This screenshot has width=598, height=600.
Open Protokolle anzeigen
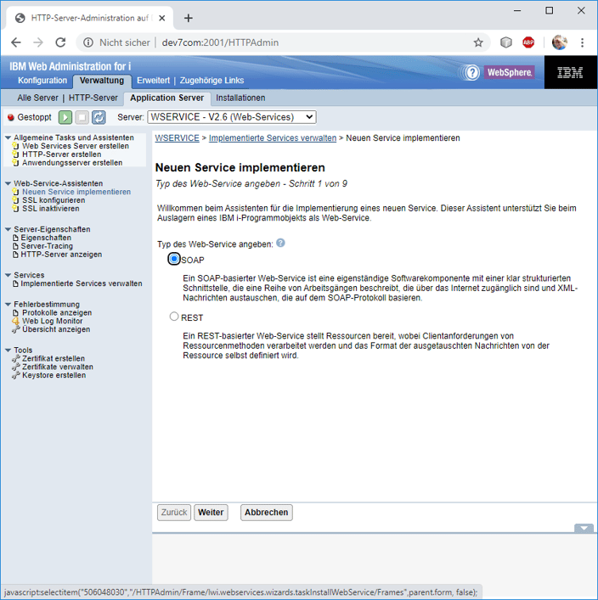[x=57, y=312]
